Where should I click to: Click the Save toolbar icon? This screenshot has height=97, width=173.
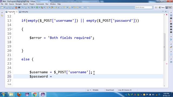point(7,7)
